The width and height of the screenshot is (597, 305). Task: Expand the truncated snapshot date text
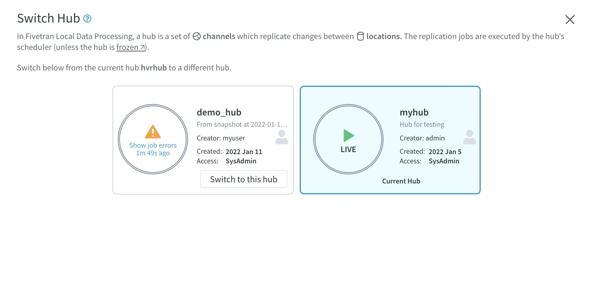coord(242,124)
